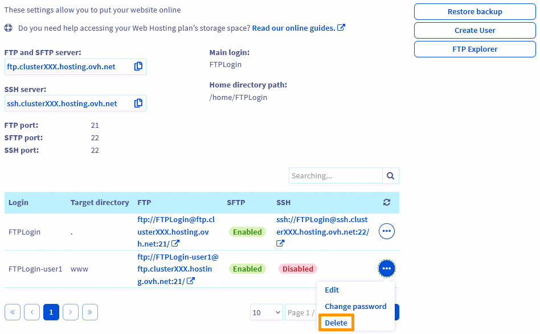The width and height of the screenshot is (540, 334).
Task: Click inside the Searching input field
Action: pyautogui.click(x=336, y=176)
